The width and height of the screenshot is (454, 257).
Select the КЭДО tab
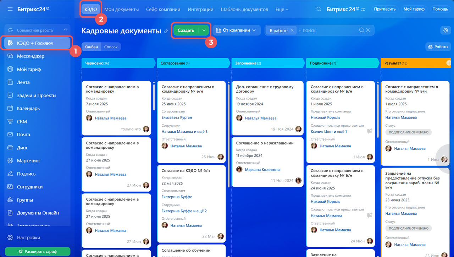[x=91, y=10]
